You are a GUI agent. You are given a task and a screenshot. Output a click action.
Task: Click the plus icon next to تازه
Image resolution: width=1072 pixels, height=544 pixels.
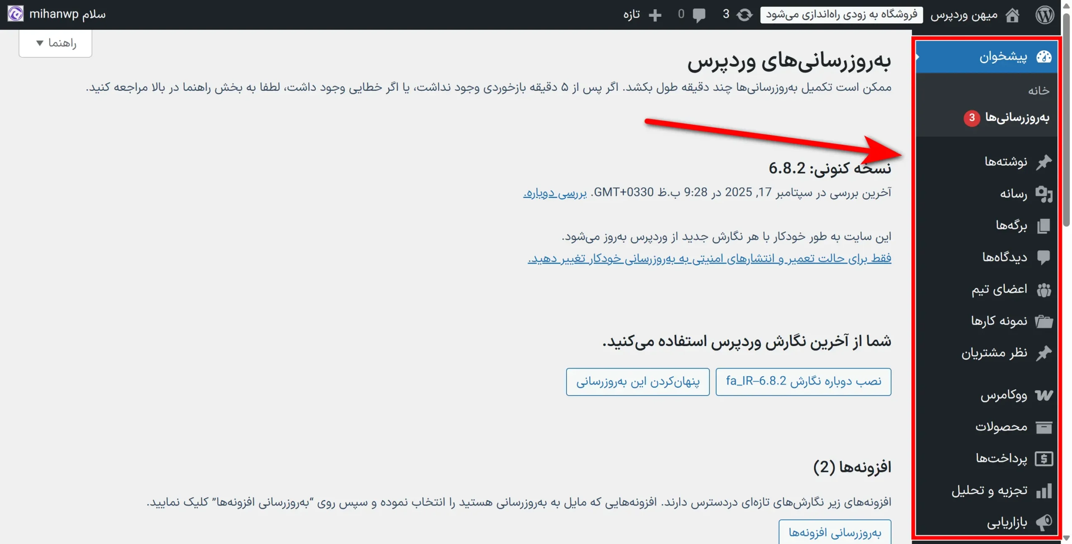click(655, 15)
